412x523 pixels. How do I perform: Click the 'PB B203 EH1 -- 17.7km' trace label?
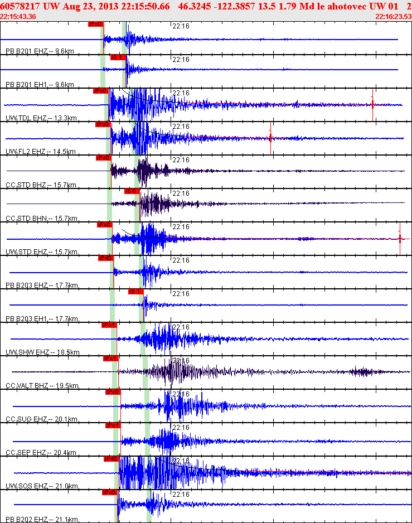pyautogui.click(x=42, y=319)
